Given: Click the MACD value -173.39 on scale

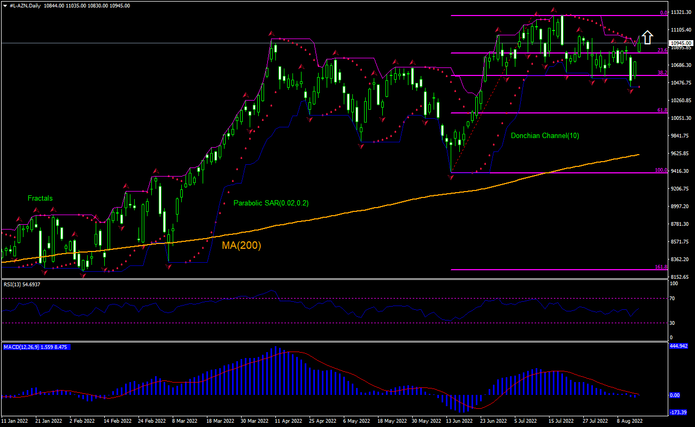Looking at the screenshot, I should coord(678,413).
